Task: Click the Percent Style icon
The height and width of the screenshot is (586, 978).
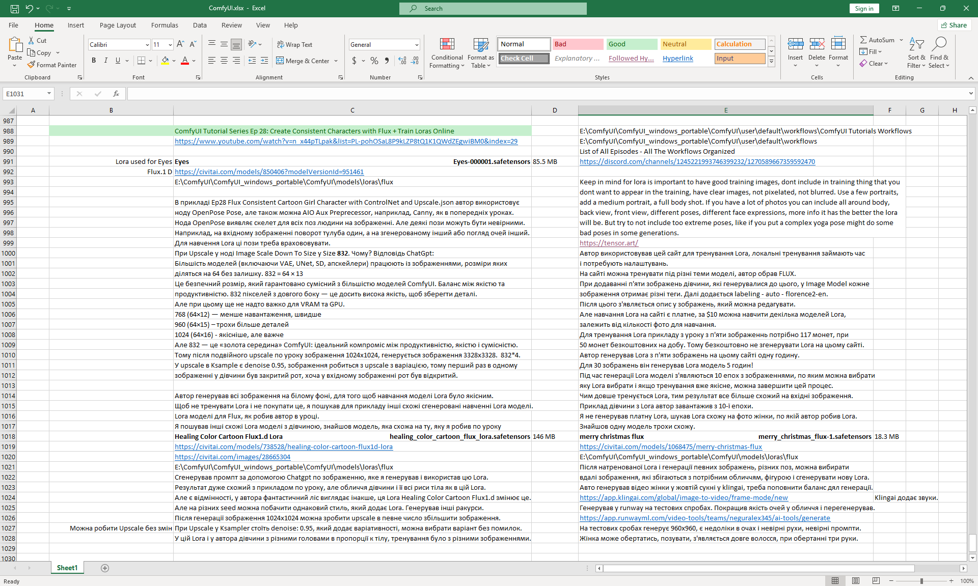Action: click(374, 61)
